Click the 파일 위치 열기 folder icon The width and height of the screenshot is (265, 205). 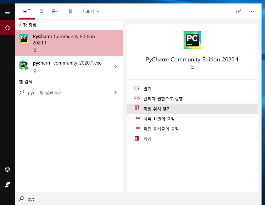click(137, 108)
